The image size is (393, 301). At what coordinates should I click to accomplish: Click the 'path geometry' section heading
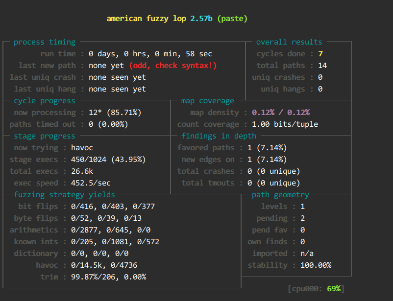(280, 195)
